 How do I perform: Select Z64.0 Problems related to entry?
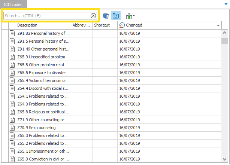tap(43, 104)
